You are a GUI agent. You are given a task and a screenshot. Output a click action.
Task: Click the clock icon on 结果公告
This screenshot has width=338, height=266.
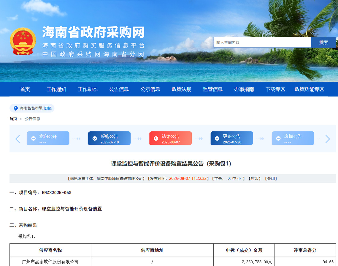pos(156,138)
